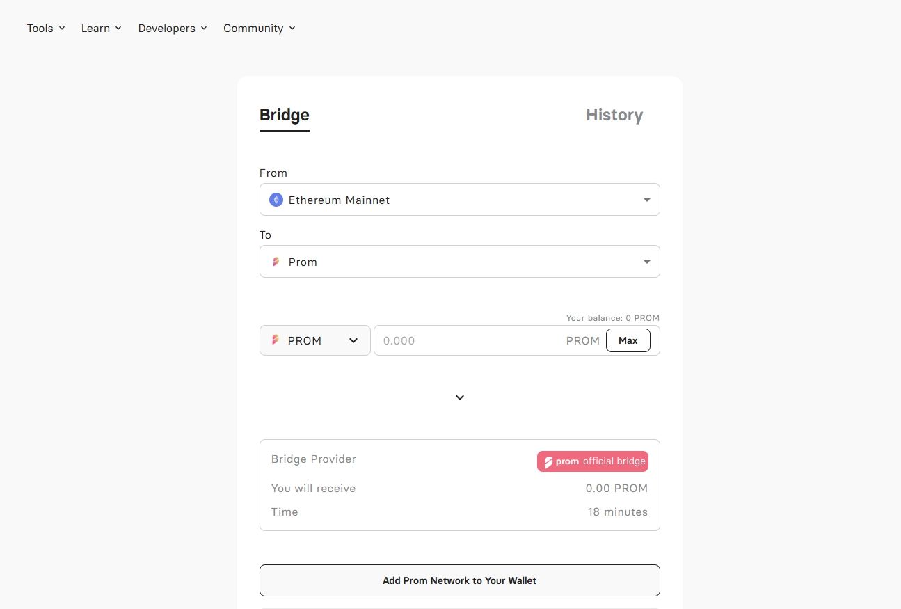Click the 'Bridge Provider' label
Viewport: 901px width, 609px height.
click(314, 459)
